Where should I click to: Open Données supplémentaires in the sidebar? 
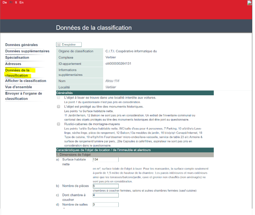pos(27,51)
